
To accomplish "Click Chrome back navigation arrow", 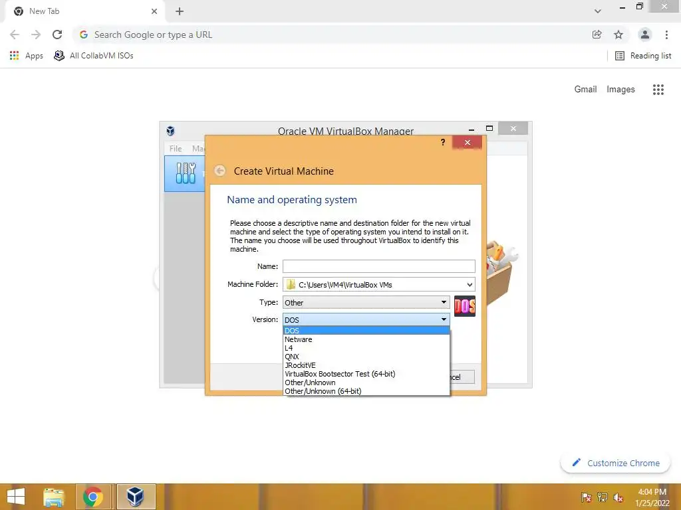I will (15, 35).
